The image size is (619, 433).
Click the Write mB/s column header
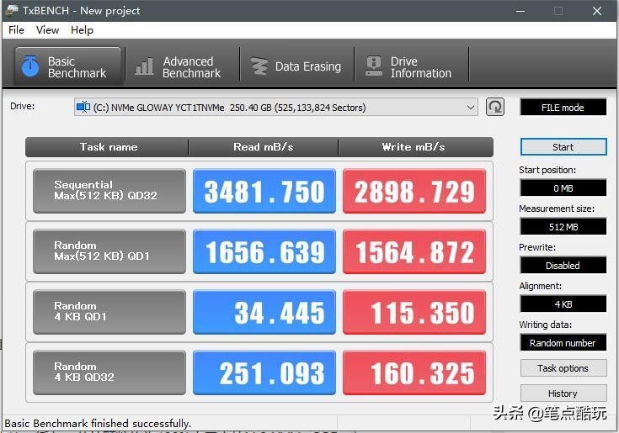(416, 147)
